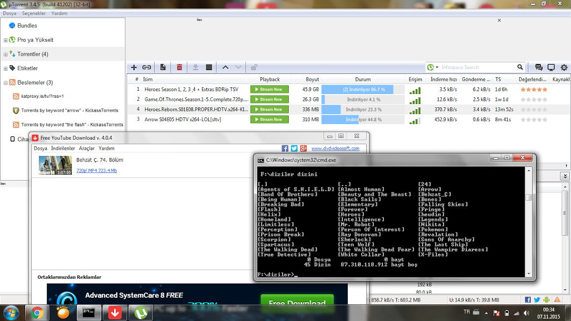Click Facebook icon in Free YouTube Download
Viewport: 571px width, 321px height.
click(285, 149)
